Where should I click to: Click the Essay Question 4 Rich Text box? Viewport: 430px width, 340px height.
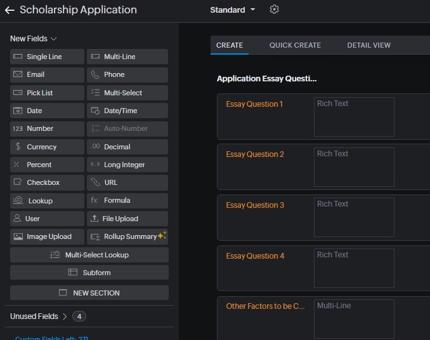(x=354, y=268)
